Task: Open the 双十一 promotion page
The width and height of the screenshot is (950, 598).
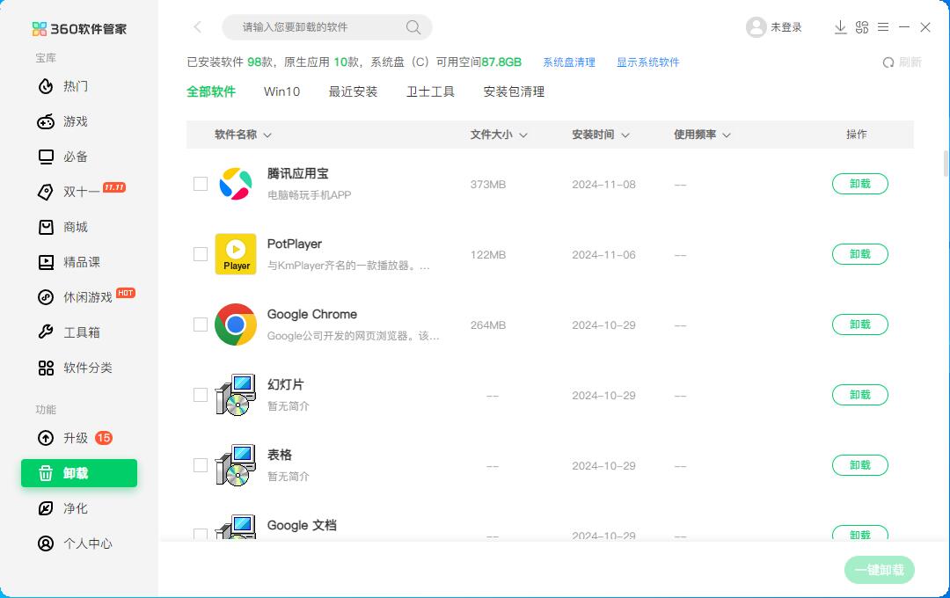Action: pyautogui.click(x=81, y=192)
